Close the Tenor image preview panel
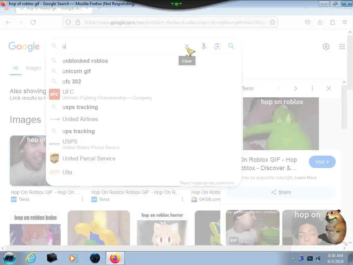This screenshot has width=353, height=265. tap(329, 88)
